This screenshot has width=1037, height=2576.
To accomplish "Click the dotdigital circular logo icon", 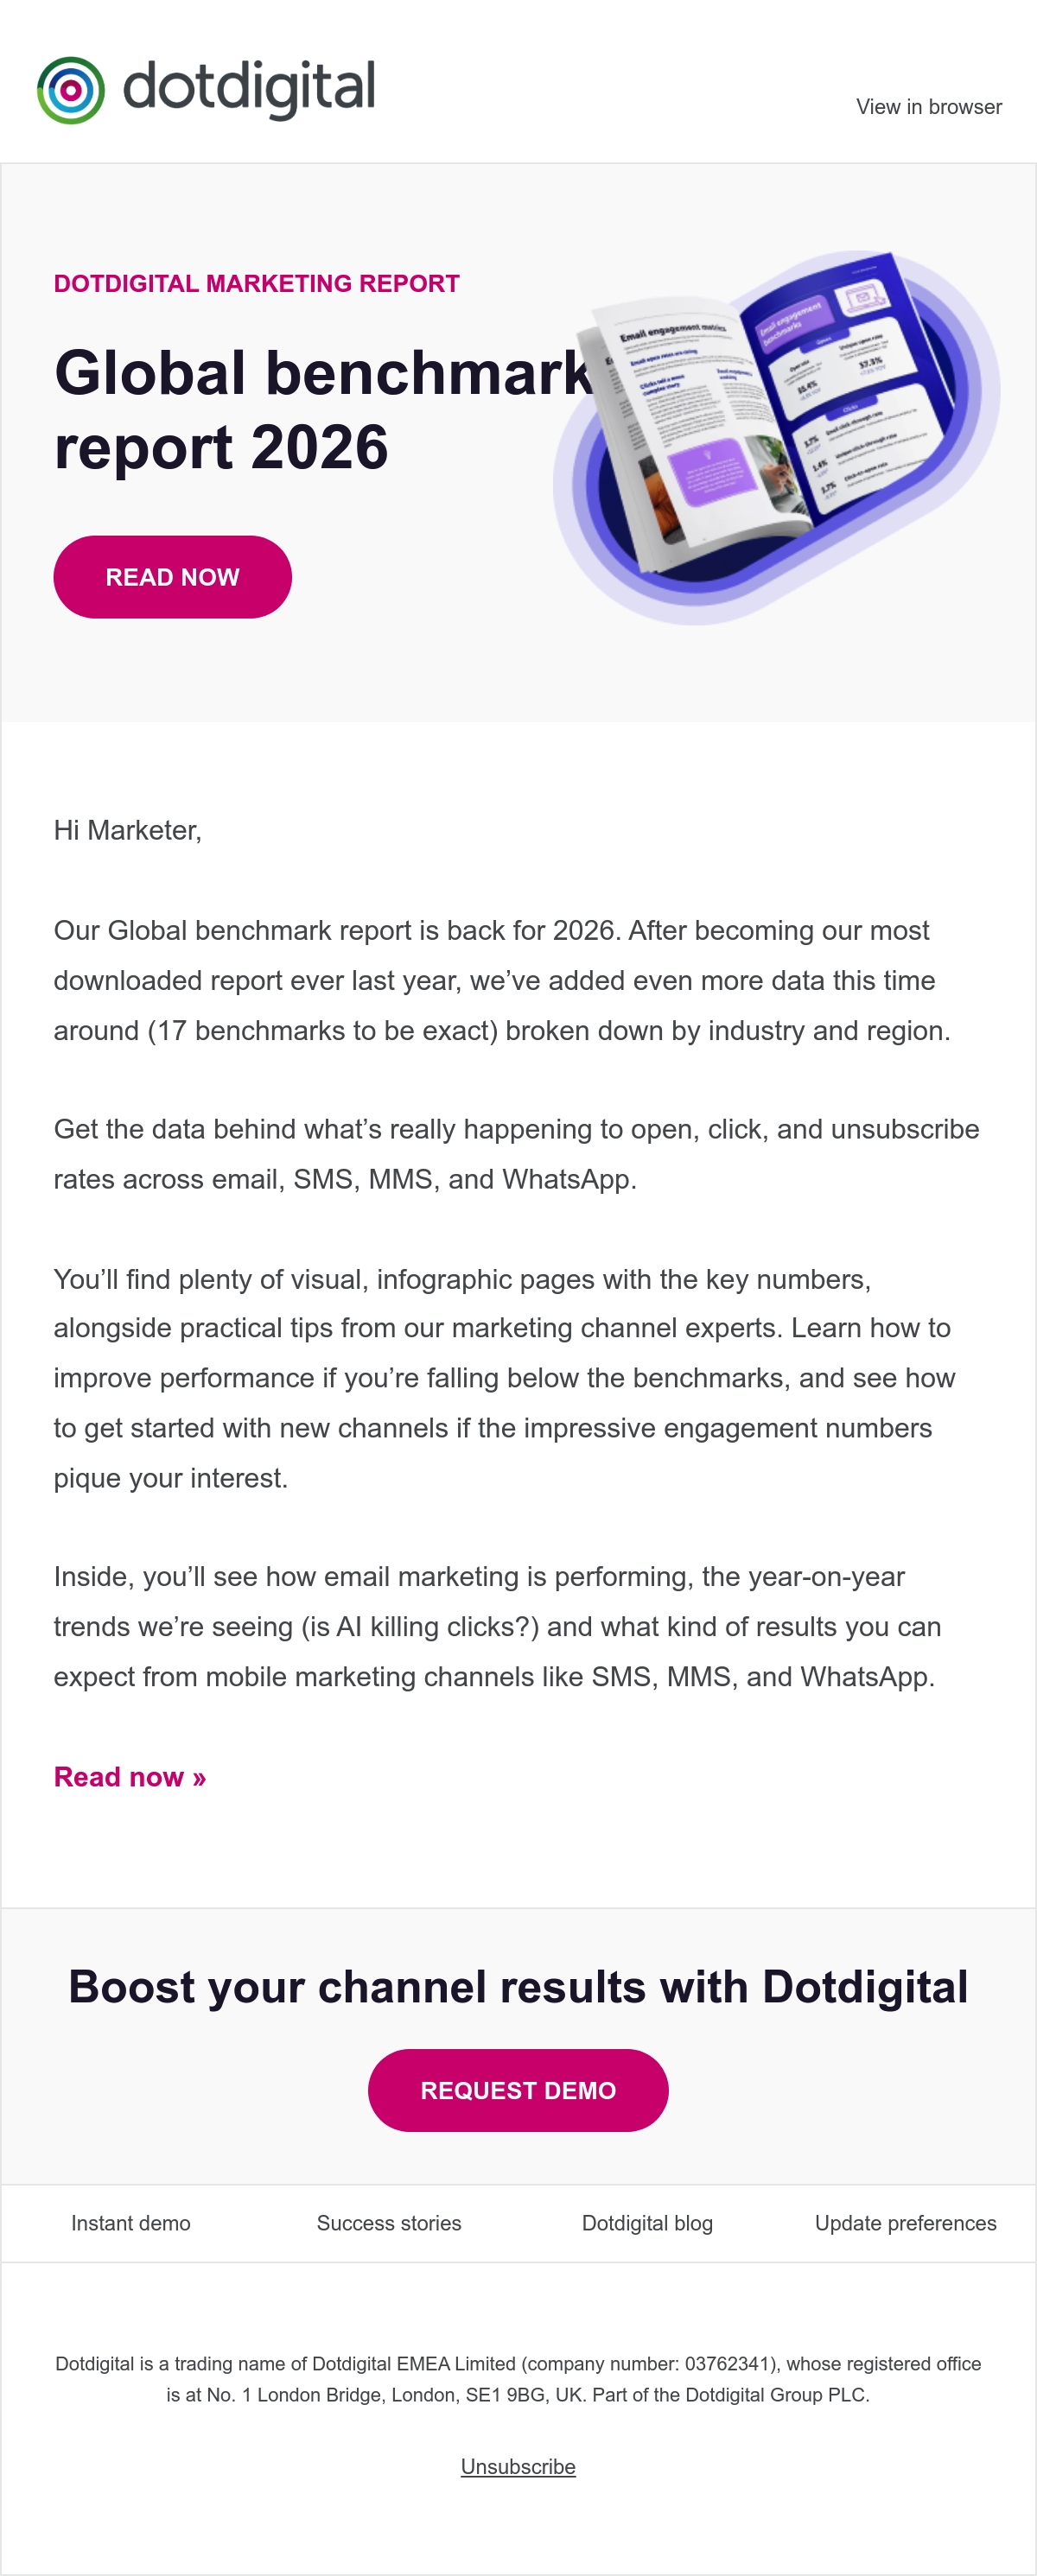I will (71, 90).
